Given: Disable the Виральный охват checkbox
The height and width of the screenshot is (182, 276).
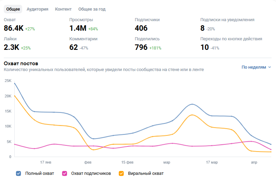Looking at the screenshot, I should pos(121,173).
